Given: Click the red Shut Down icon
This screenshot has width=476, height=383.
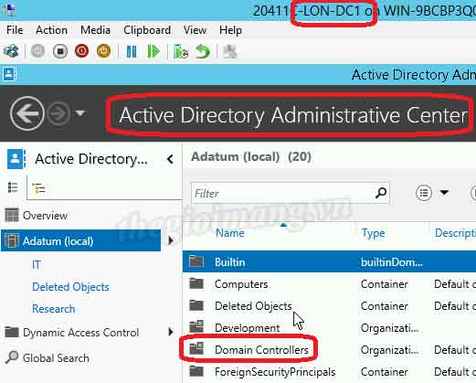Looking at the screenshot, I should (81, 51).
